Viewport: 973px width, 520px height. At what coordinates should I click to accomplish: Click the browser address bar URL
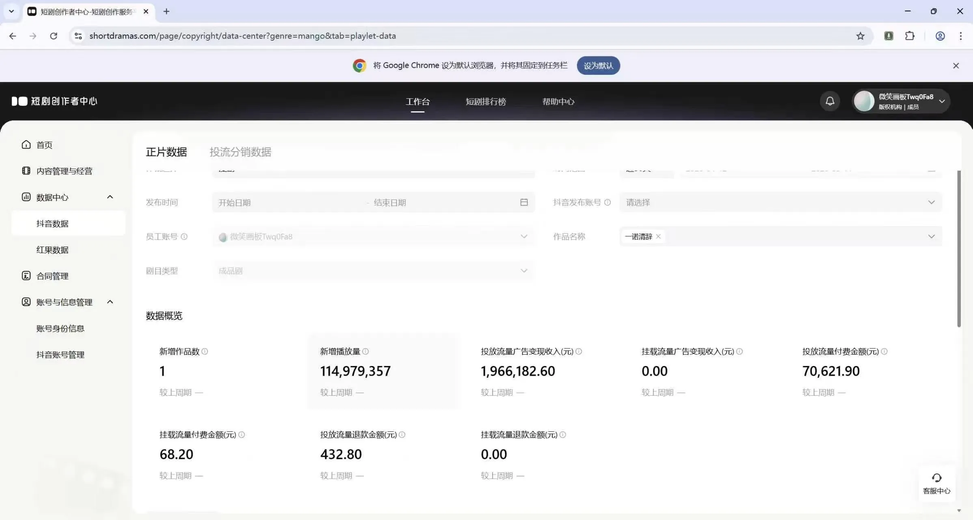coord(242,36)
